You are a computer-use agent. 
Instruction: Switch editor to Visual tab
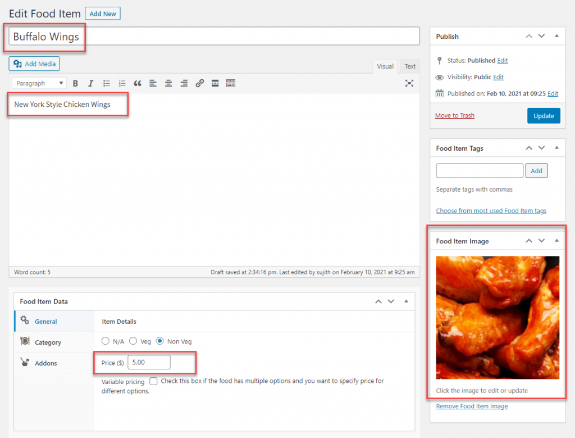(x=385, y=66)
